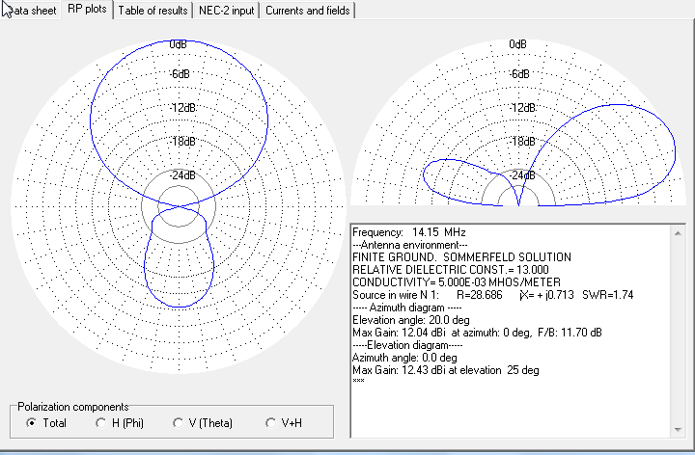Select the RP plots tab
The height and width of the screenshot is (455, 695).
[87, 10]
